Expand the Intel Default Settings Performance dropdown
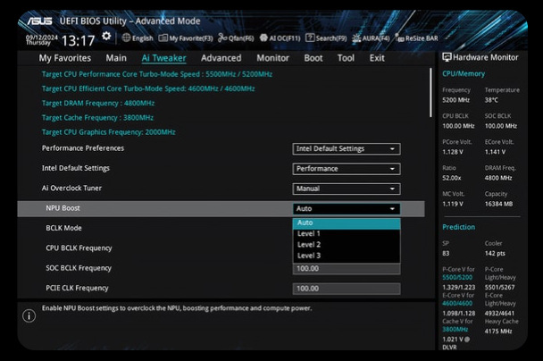 (347, 169)
